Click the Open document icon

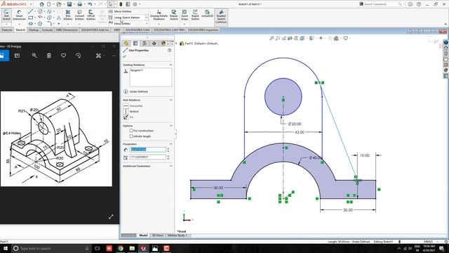59,4
